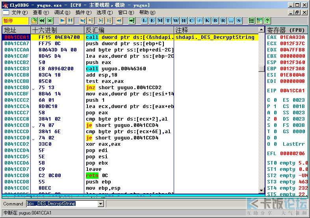The image size is (310, 218).
Task: Open Run trace with ellipsis button
Action: (231, 20)
